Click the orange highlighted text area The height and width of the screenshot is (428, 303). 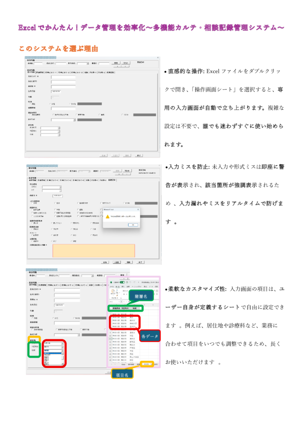(x=93, y=250)
